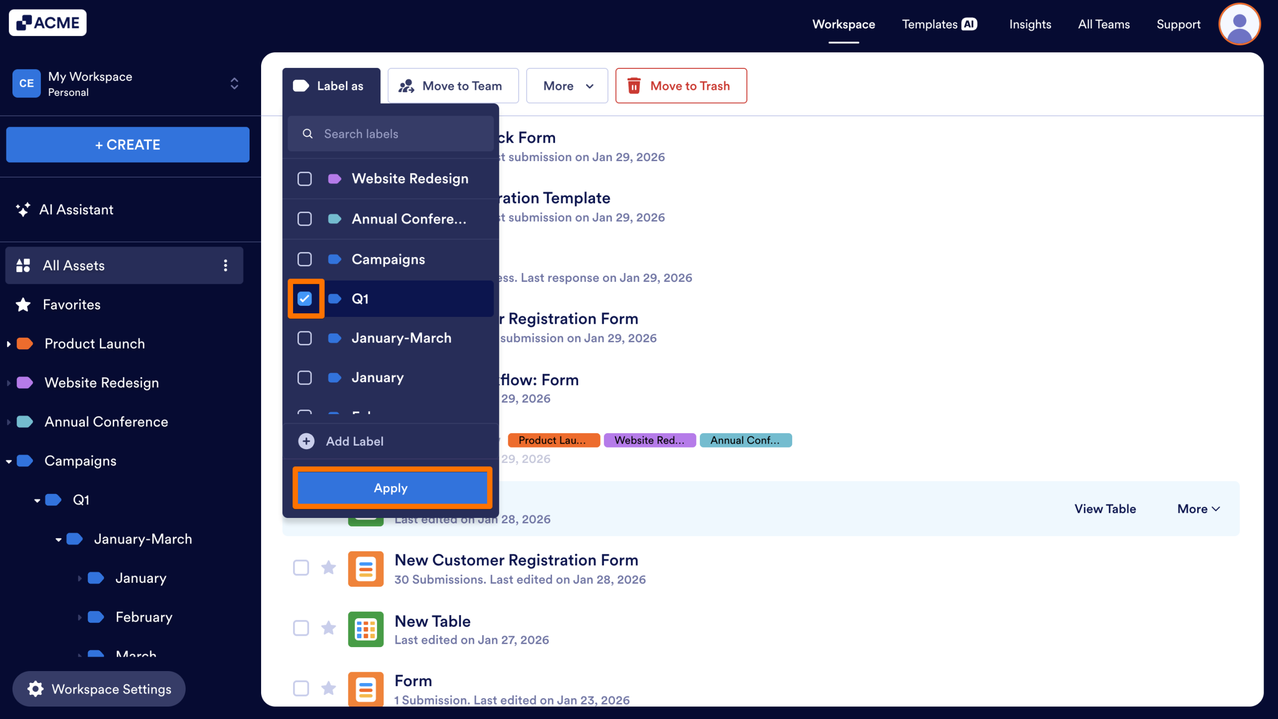The image size is (1278, 719).
Task: Click the All Assets three-dot menu
Action: pyautogui.click(x=226, y=265)
